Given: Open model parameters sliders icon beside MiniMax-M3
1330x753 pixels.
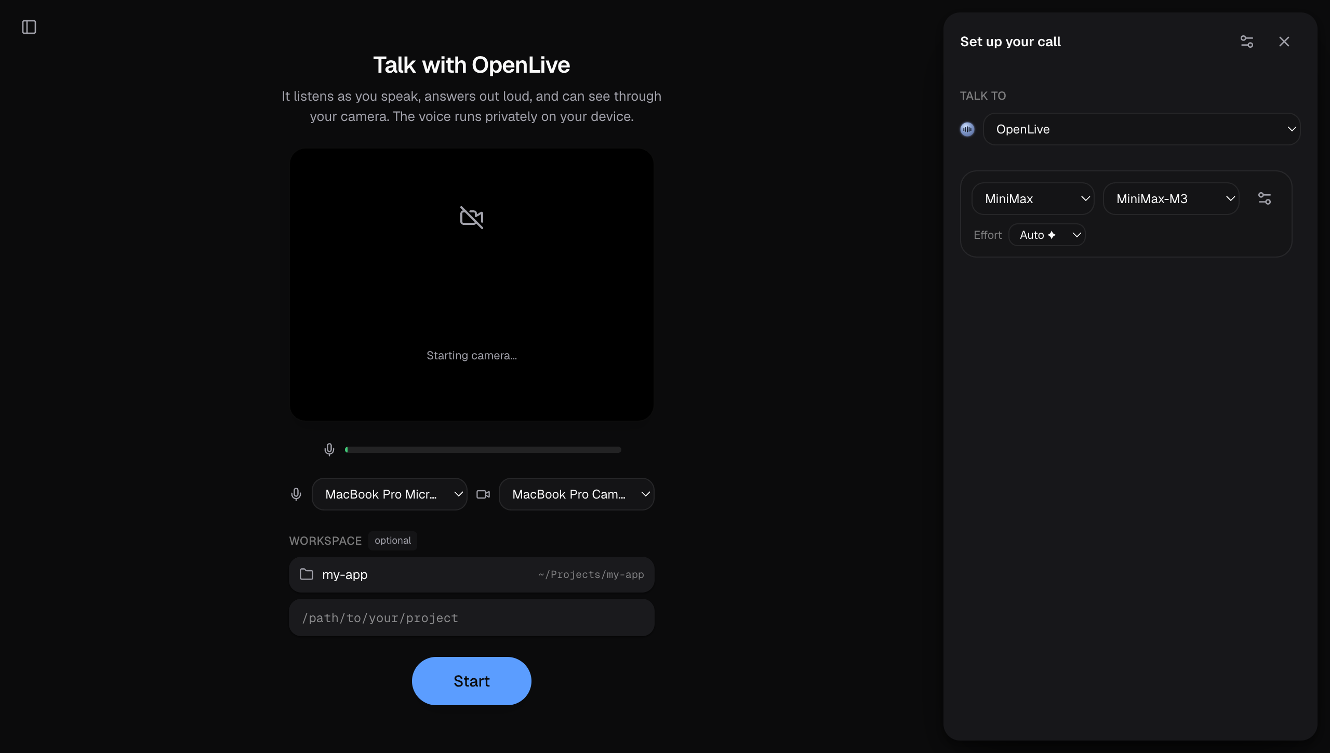Looking at the screenshot, I should pos(1265,198).
